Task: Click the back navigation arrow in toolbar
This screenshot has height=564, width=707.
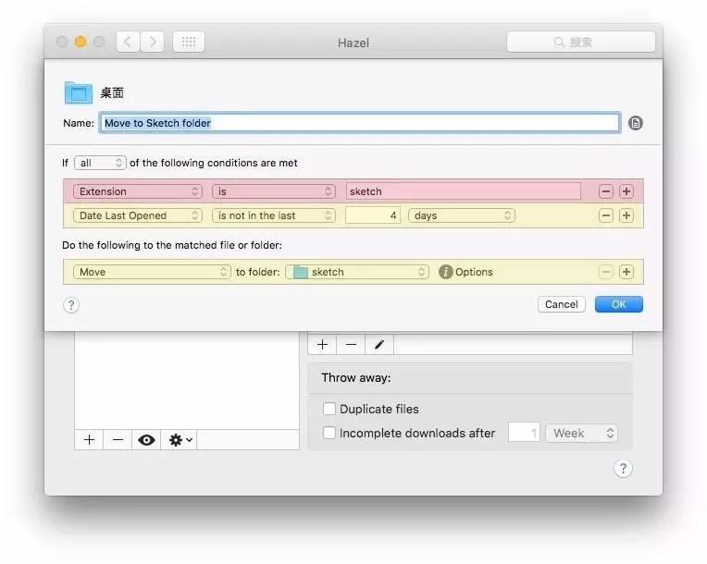Action: point(128,42)
